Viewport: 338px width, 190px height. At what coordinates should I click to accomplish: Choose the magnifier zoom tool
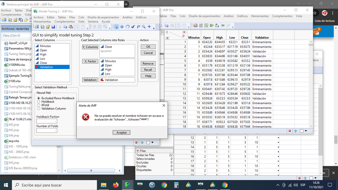[144, 27]
